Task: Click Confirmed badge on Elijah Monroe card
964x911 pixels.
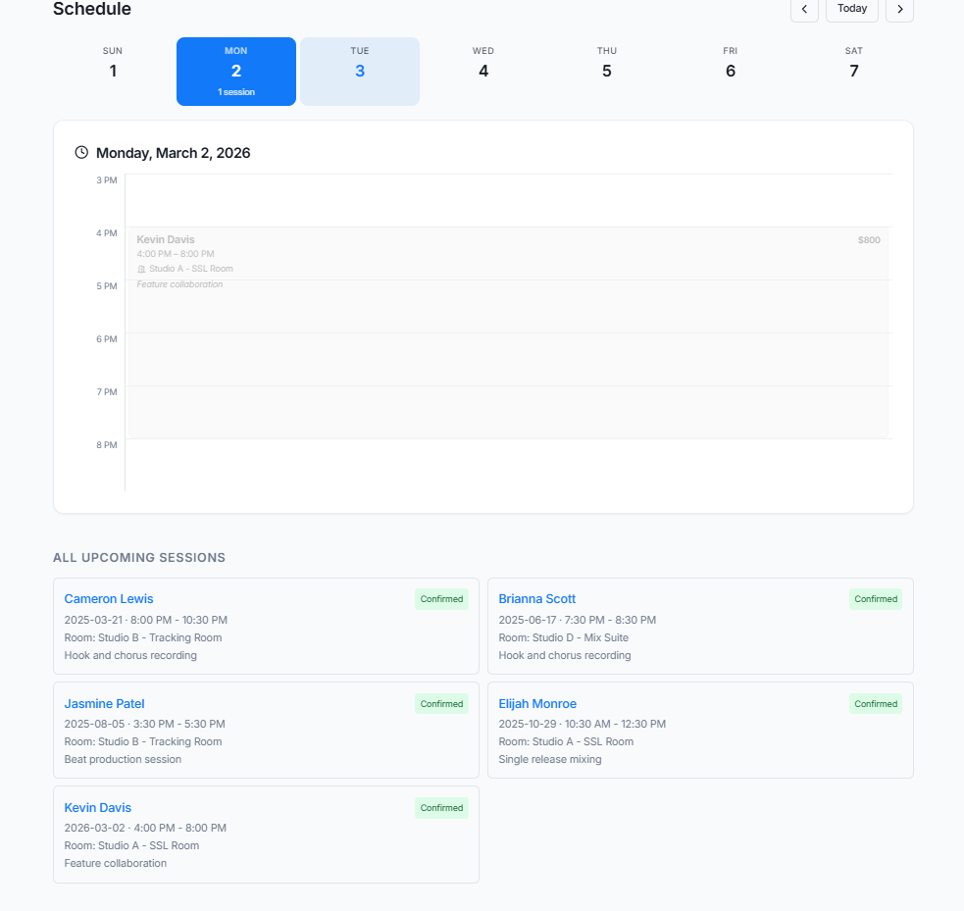Action: click(x=876, y=704)
